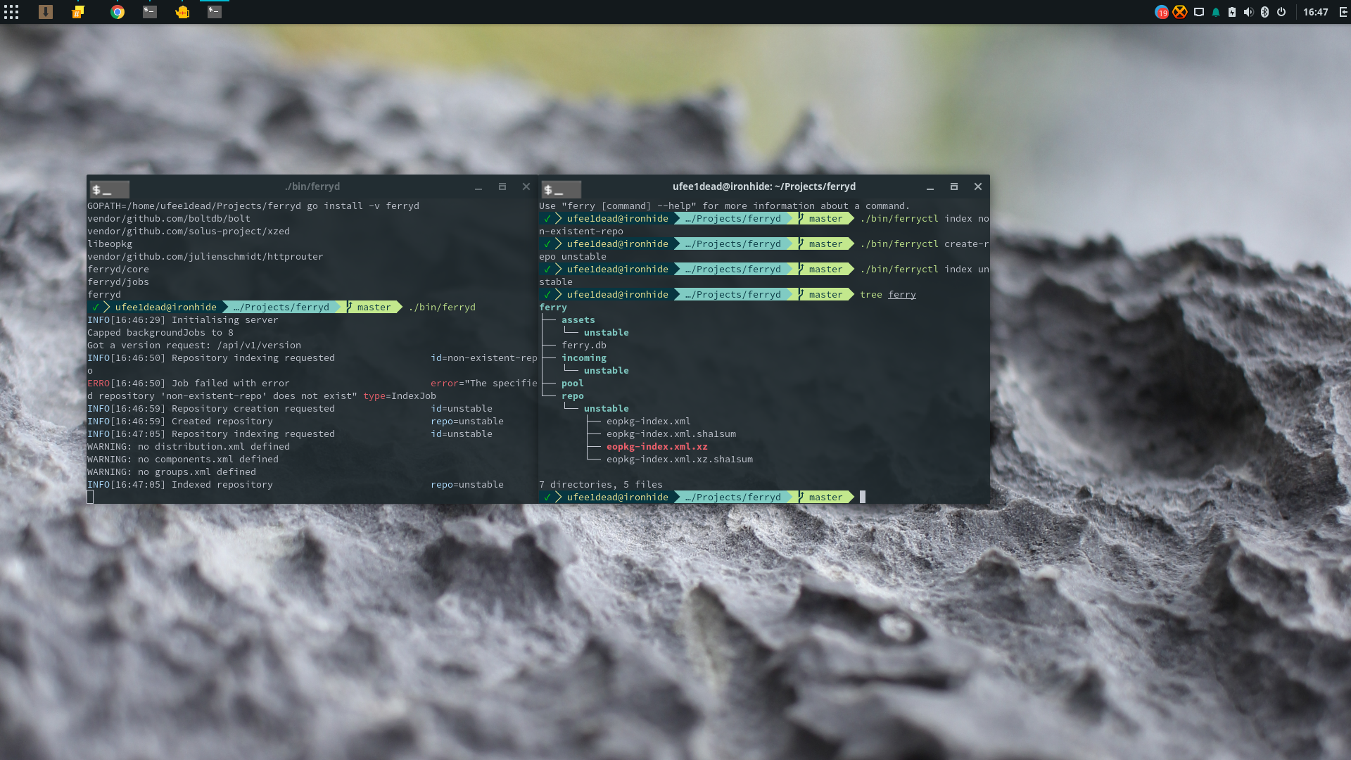Image resolution: width=1351 pixels, height=760 pixels.
Task: Switch to the active terminal in the panel
Action: (x=215, y=12)
